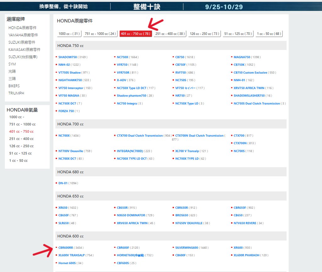This screenshot has height=272, width=322.
Task: Open the CBR600RR model link
Action: [66, 247]
